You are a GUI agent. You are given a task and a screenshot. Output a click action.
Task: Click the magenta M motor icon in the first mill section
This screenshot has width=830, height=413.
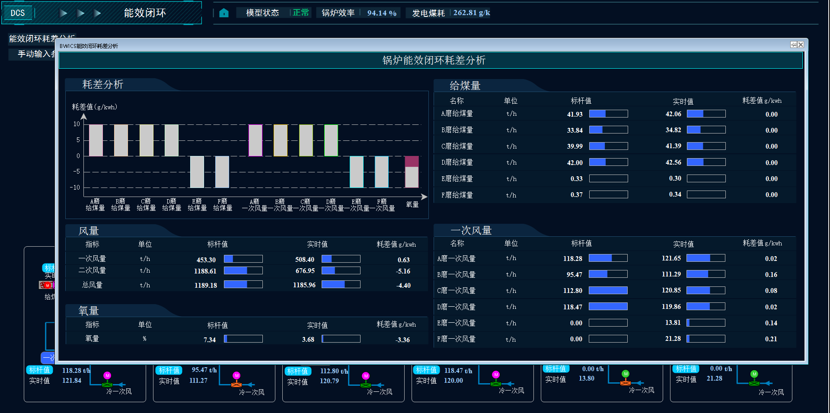coord(108,375)
